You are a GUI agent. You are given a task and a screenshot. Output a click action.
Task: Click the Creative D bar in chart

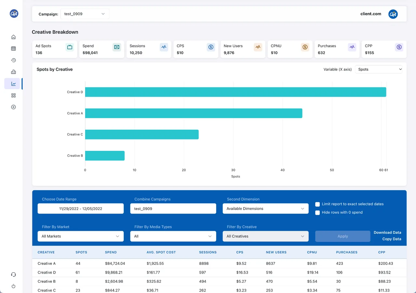(x=236, y=92)
